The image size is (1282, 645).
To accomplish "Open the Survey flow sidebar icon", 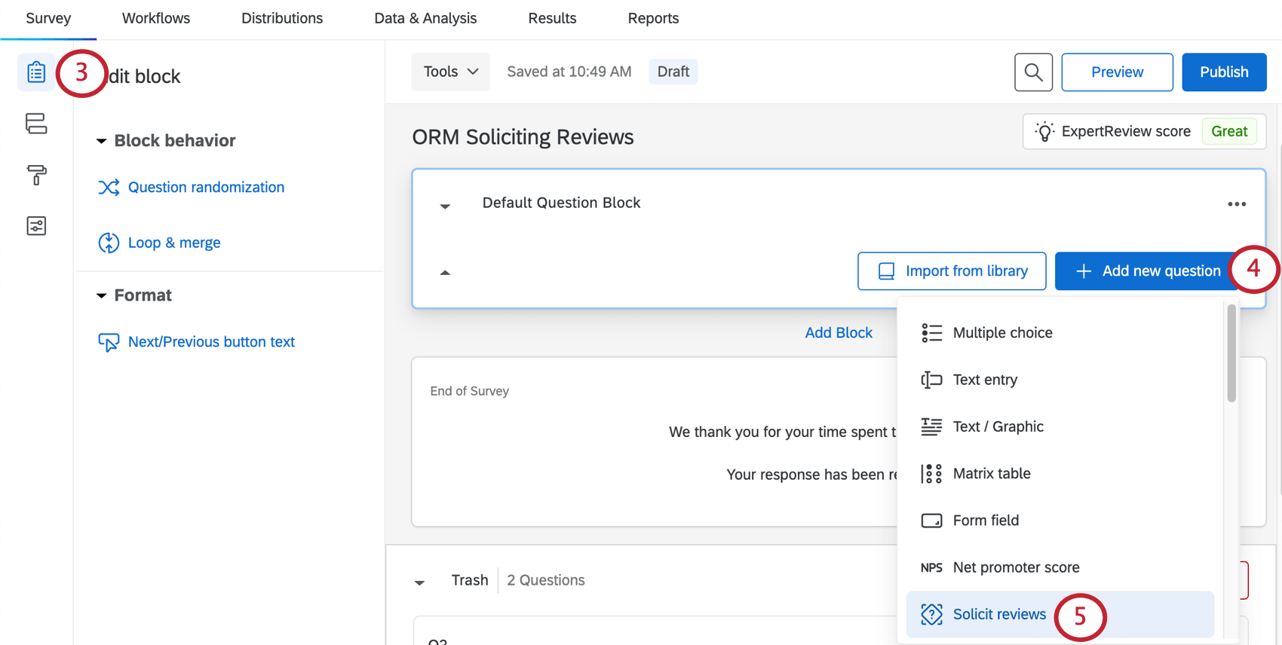I will click(x=36, y=124).
